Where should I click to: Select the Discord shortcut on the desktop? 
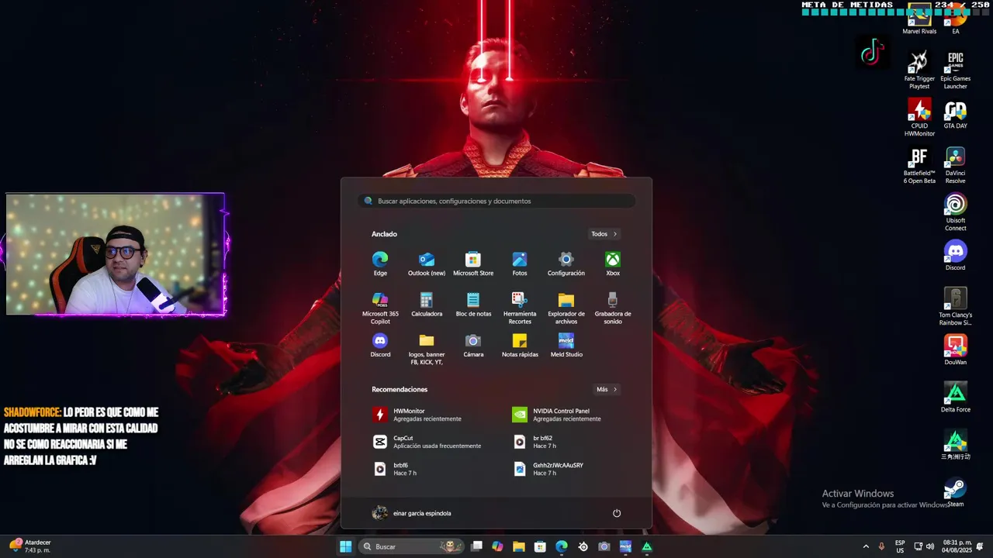coord(956,256)
